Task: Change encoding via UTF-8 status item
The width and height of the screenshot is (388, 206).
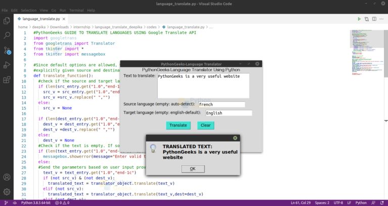Action: coord(338,203)
